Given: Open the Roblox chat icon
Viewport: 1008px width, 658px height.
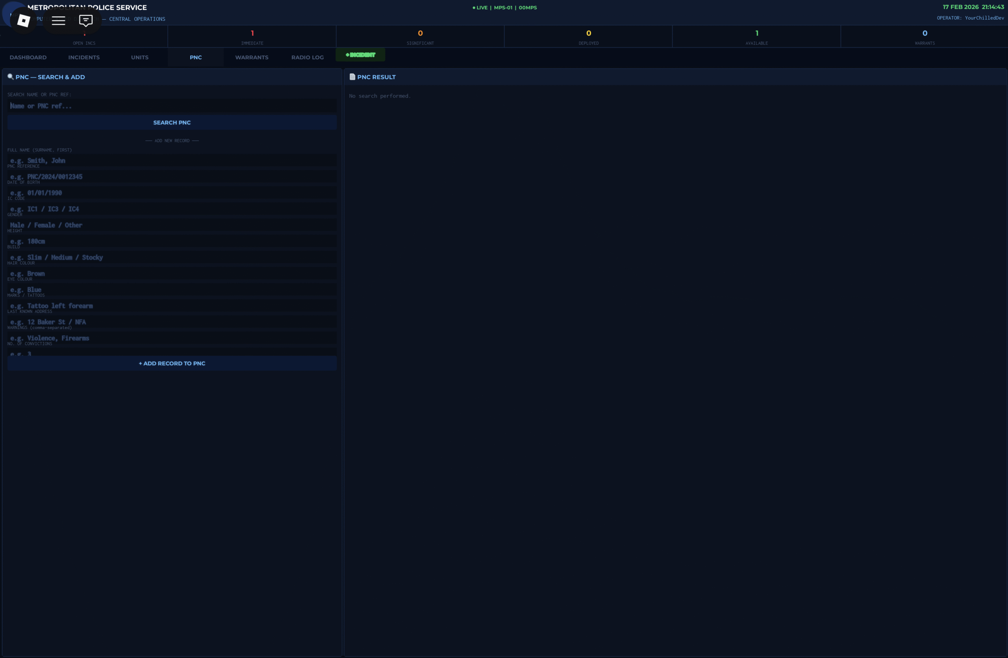Looking at the screenshot, I should [x=85, y=20].
